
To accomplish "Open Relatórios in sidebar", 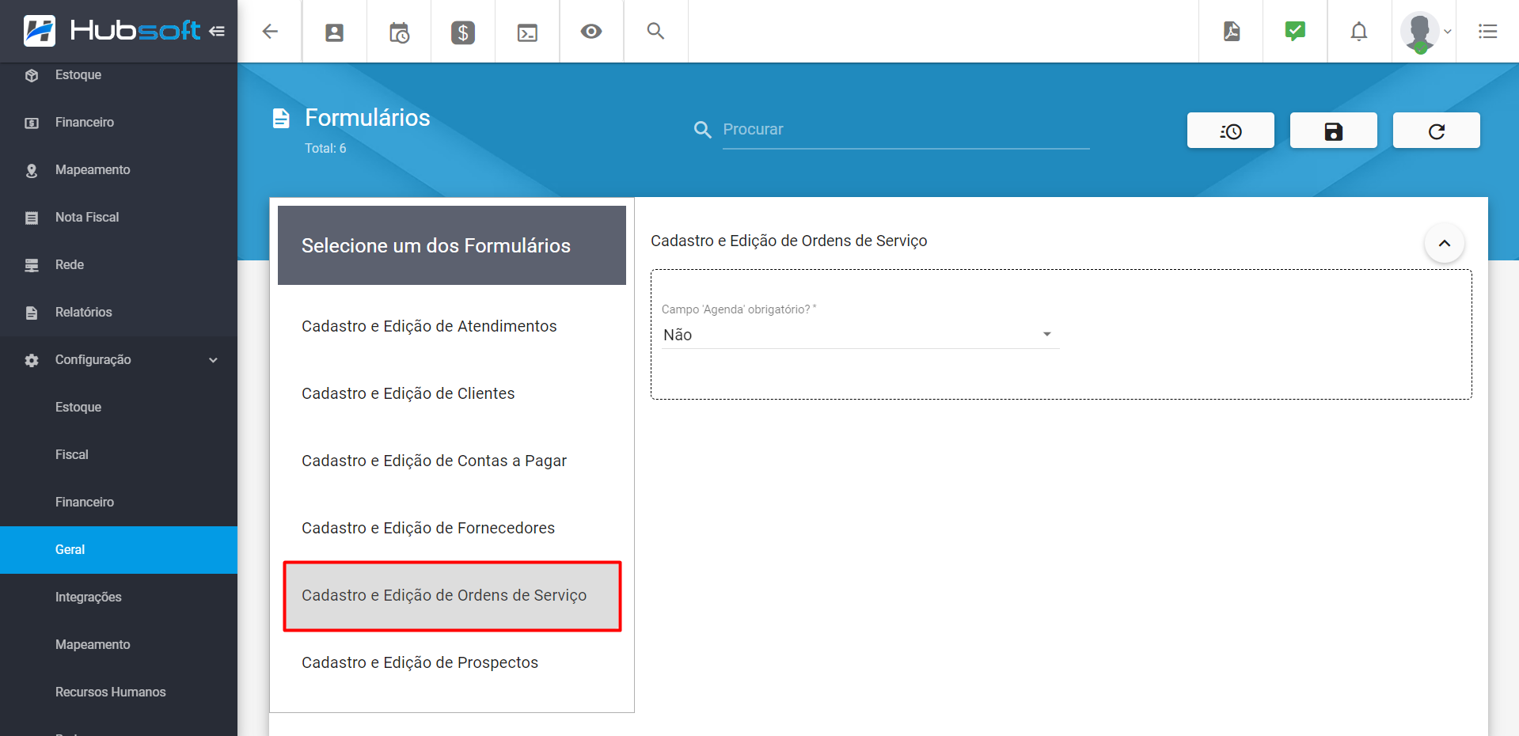I will point(119,313).
